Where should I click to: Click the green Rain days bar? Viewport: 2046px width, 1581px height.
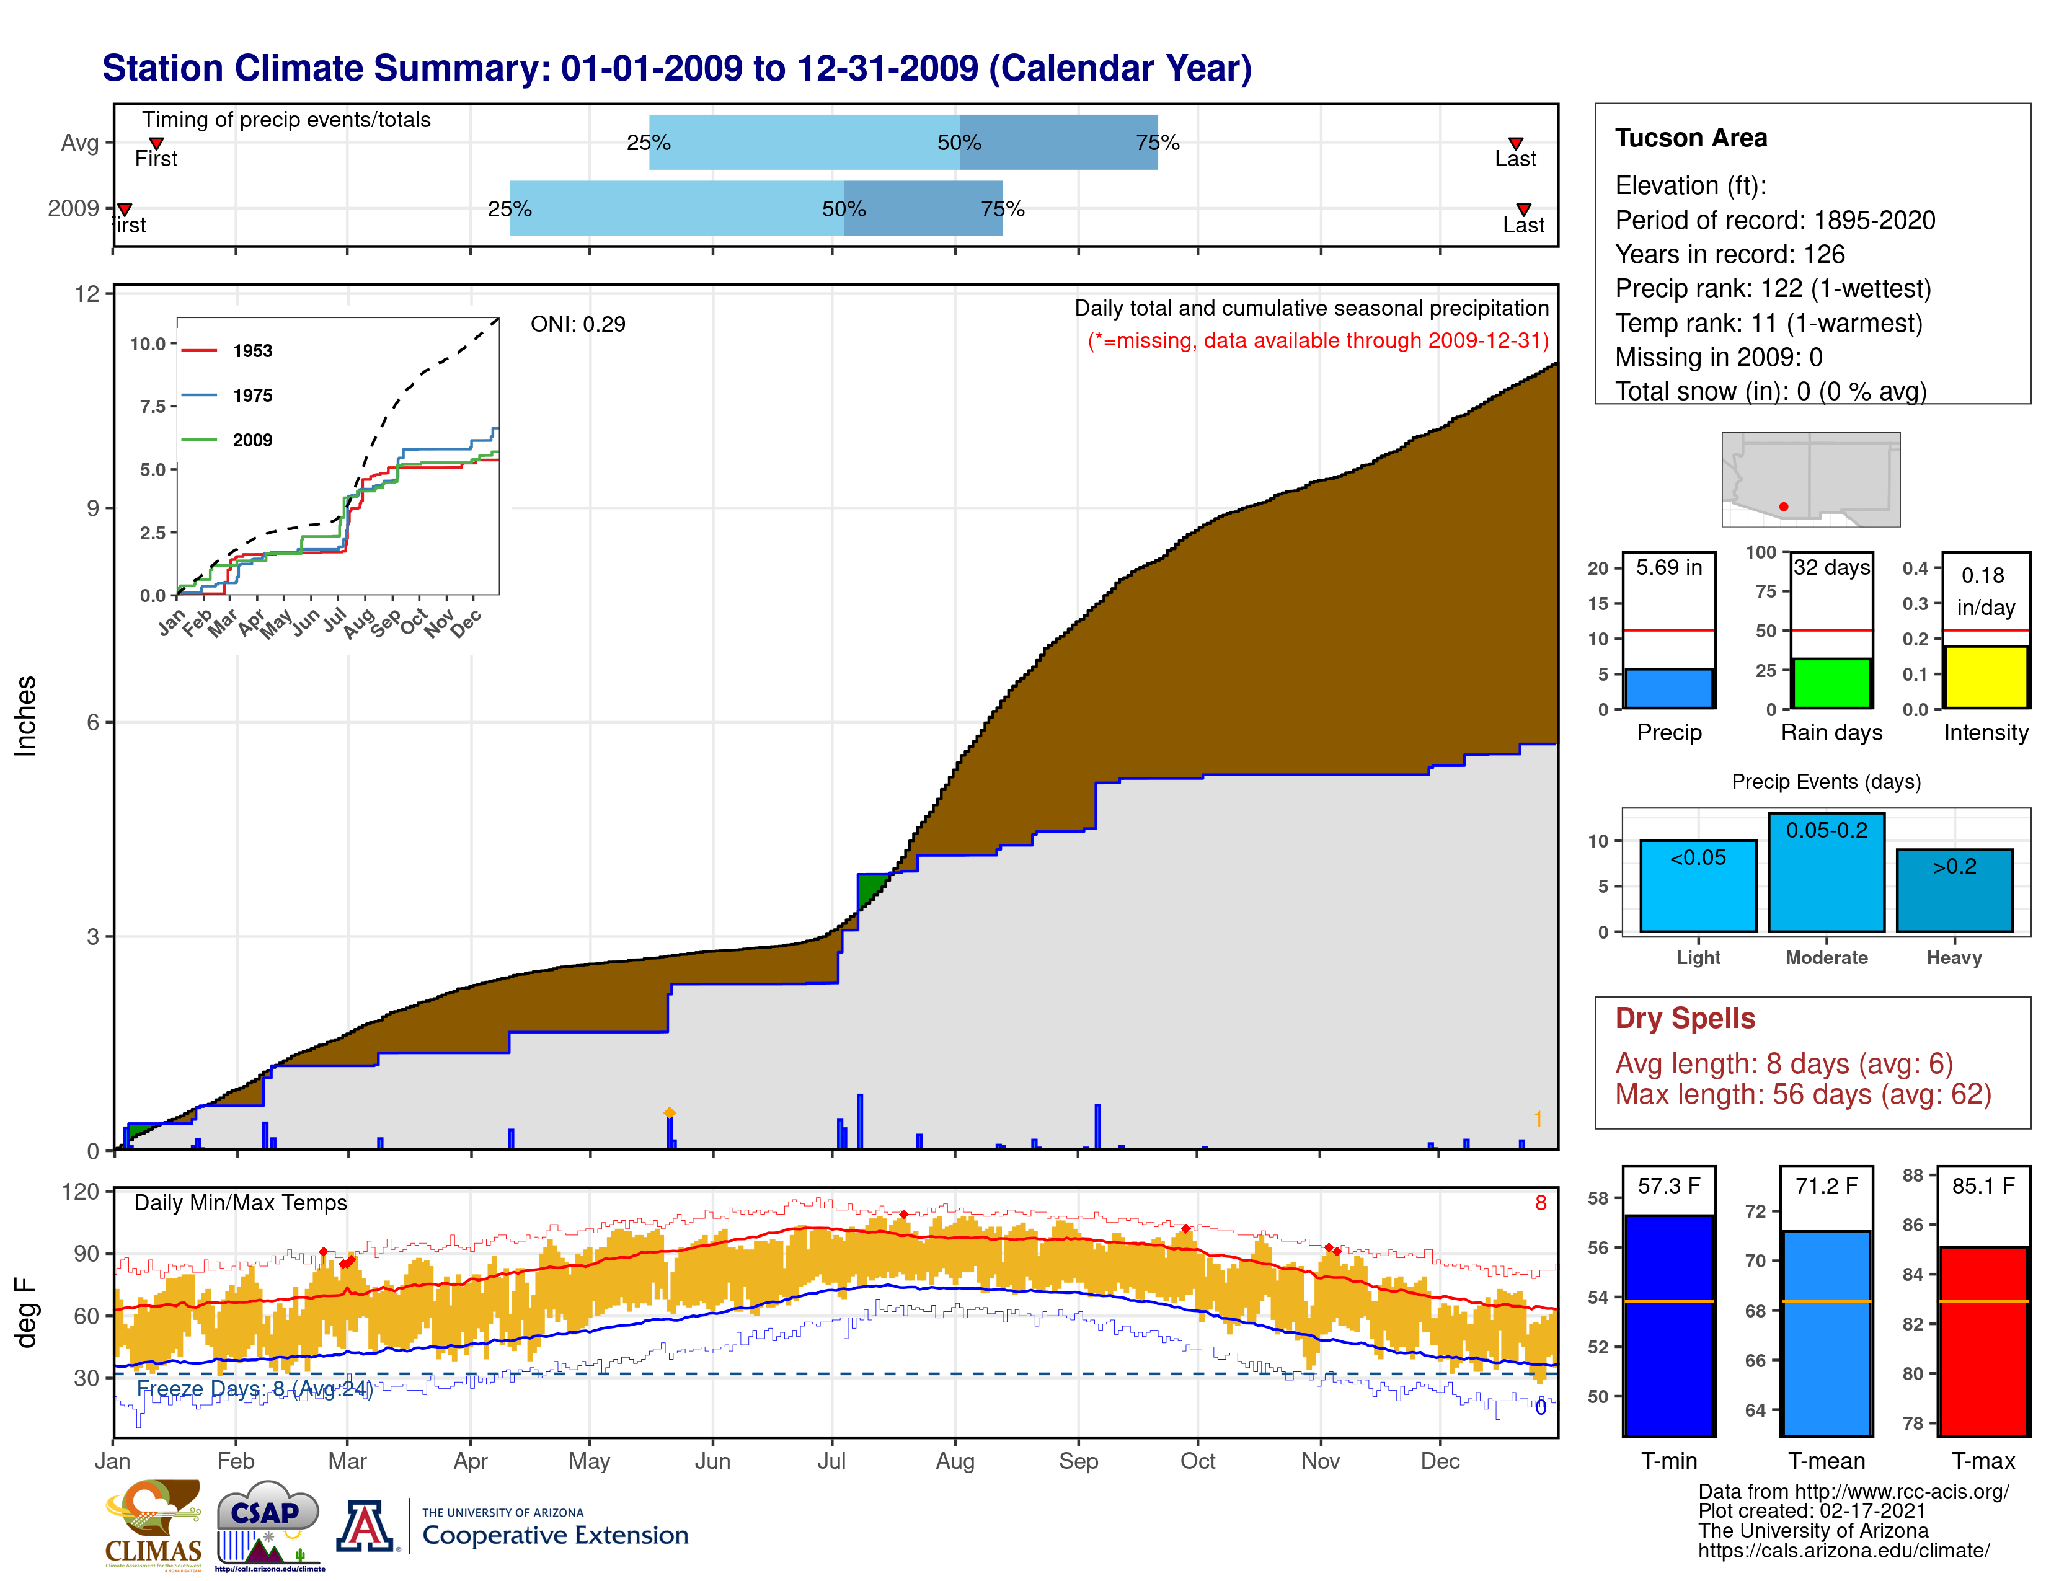tap(1831, 684)
